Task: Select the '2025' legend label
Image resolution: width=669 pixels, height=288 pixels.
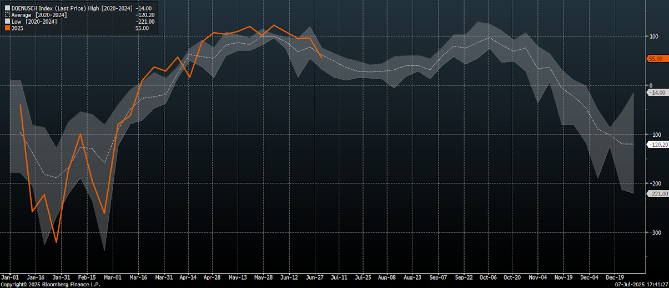Action: click(18, 28)
